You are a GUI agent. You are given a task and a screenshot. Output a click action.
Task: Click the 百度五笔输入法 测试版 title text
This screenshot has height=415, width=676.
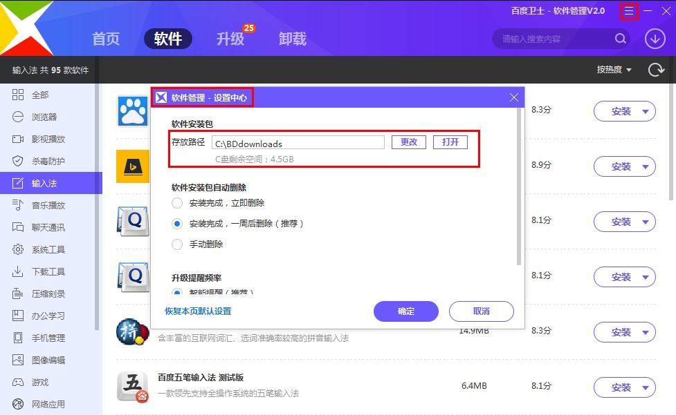[x=201, y=378]
